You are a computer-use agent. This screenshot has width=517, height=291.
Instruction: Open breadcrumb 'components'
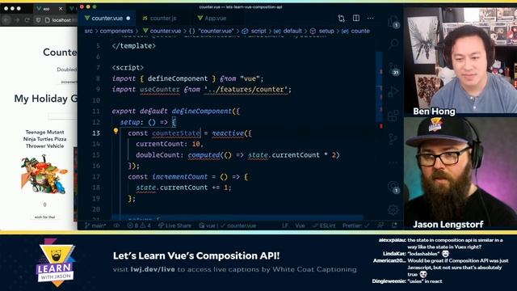[x=116, y=31]
